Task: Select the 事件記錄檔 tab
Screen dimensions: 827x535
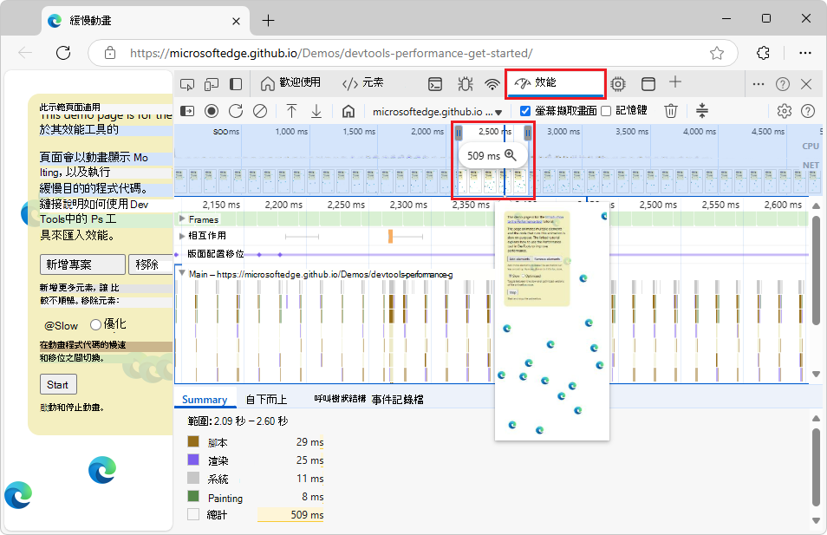Action: coord(397,400)
